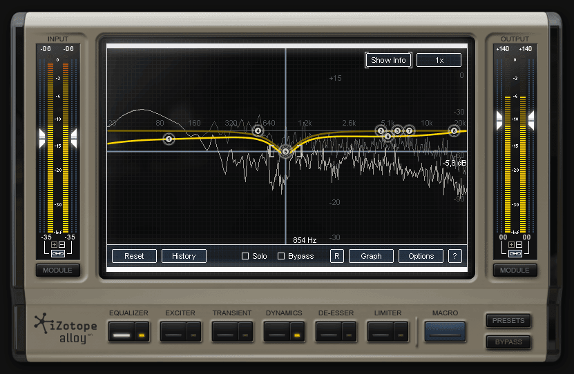This screenshot has height=374, width=574.
Task: Toggle the global BYPASS button
Action: (x=508, y=342)
